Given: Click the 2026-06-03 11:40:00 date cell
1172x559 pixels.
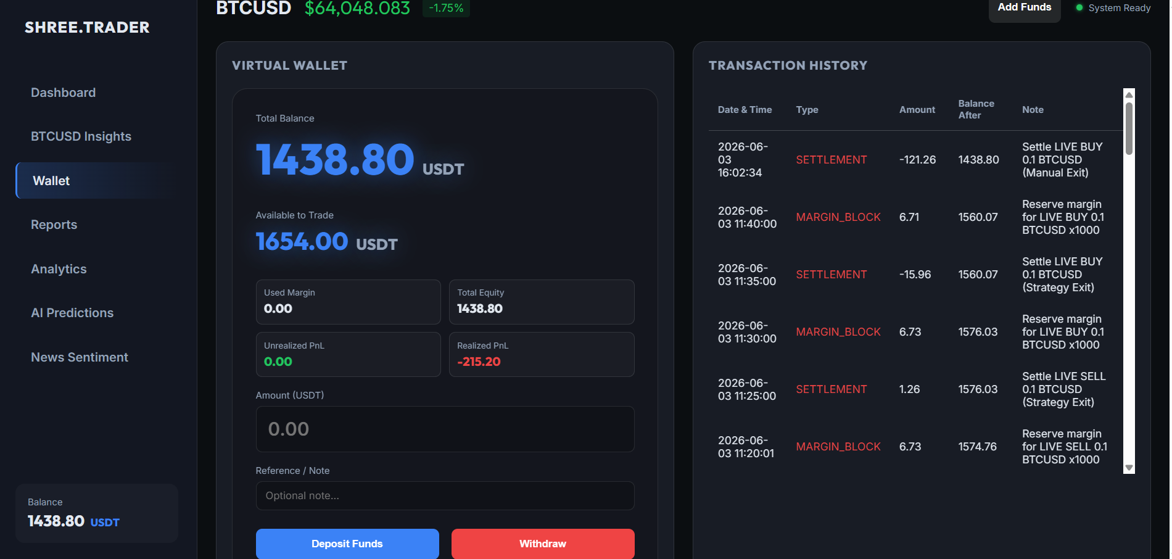Looking at the screenshot, I should point(747,217).
